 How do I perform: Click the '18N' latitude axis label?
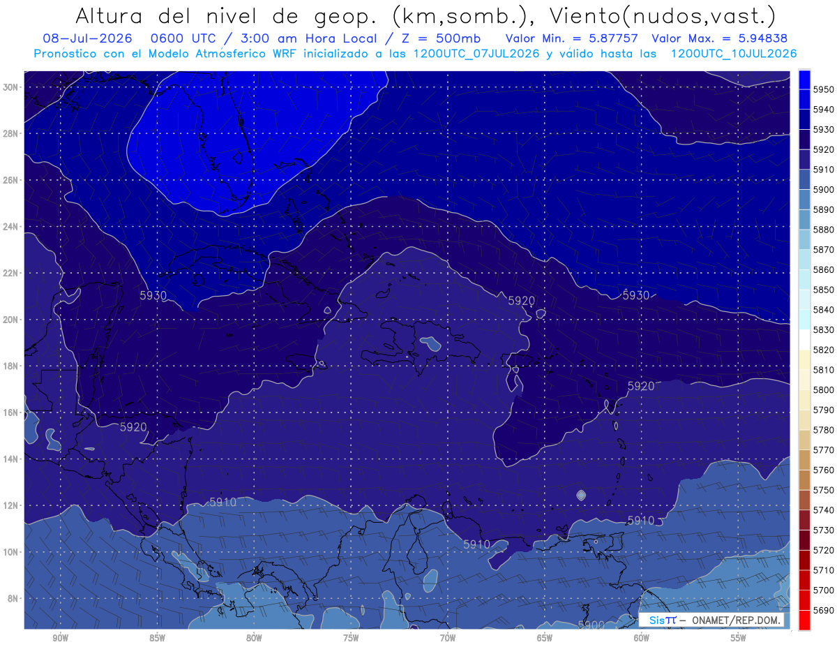point(10,366)
